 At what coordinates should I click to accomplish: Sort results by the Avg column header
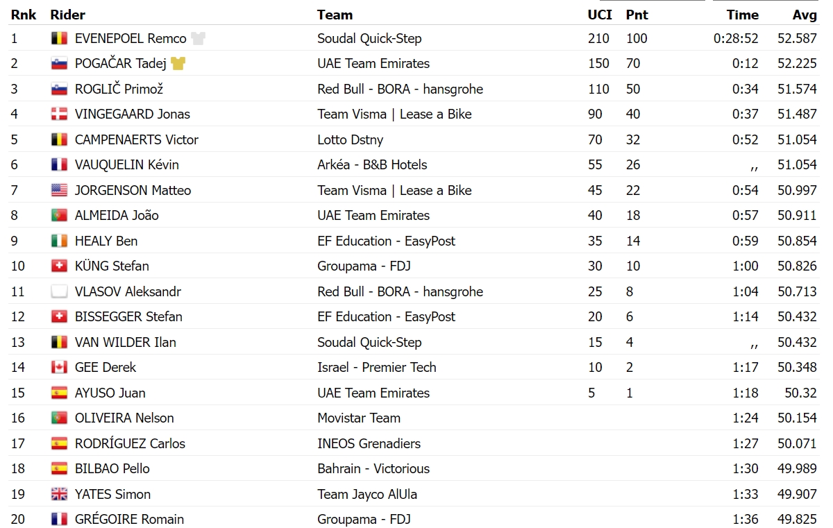coord(805,15)
